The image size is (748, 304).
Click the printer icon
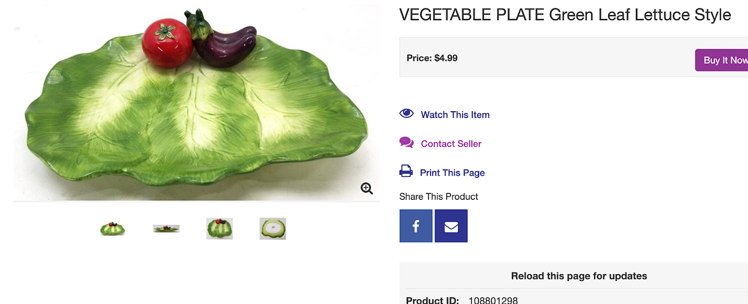click(x=406, y=172)
